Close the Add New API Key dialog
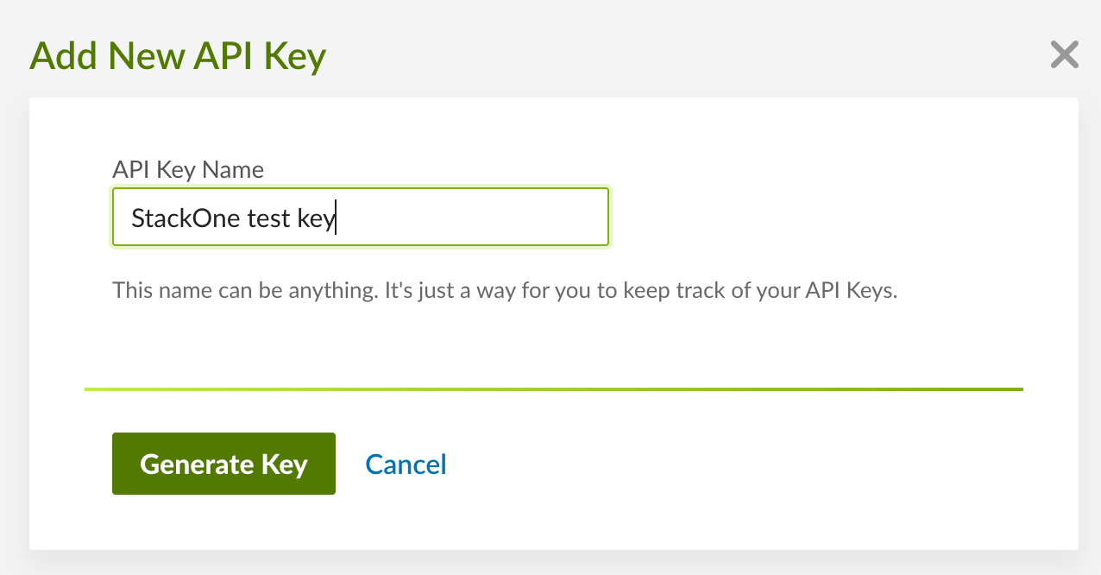The width and height of the screenshot is (1101, 575). pyautogui.click(x=1064, y=55)
